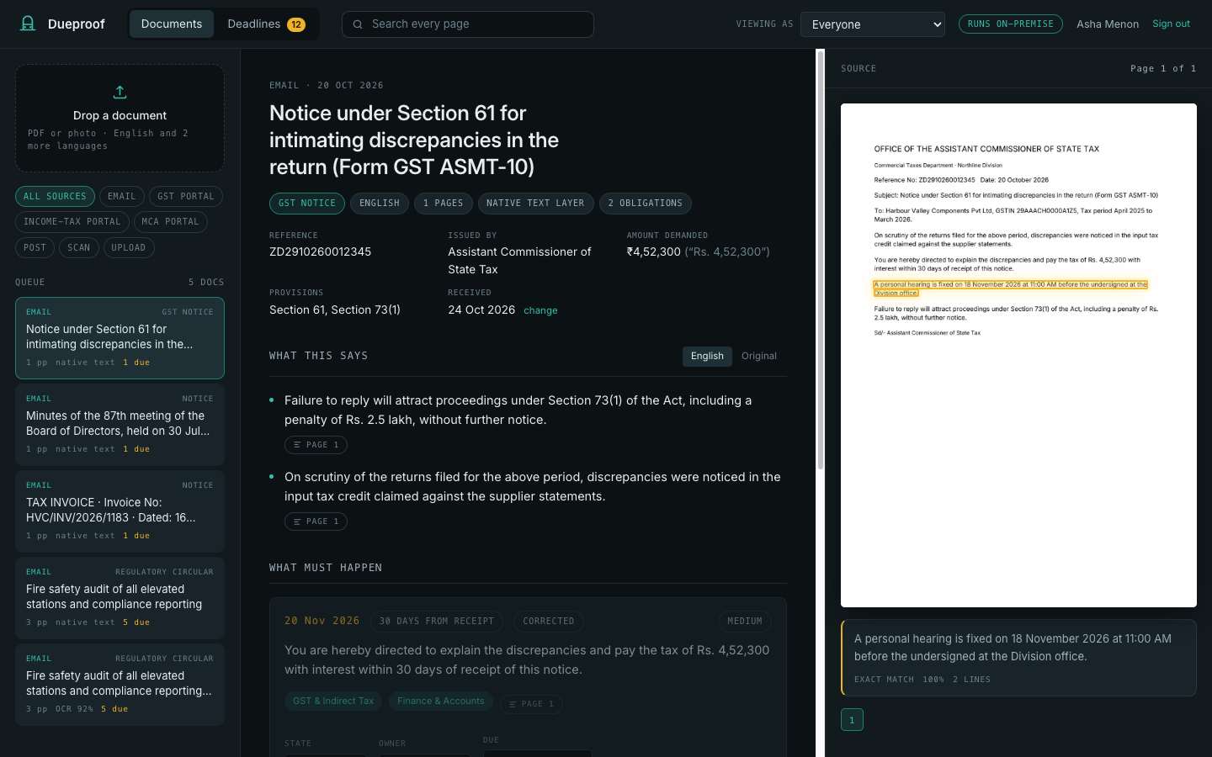Click the magnifier icon in the search box
1212x757 pixels.
click(x=358, y=24)
